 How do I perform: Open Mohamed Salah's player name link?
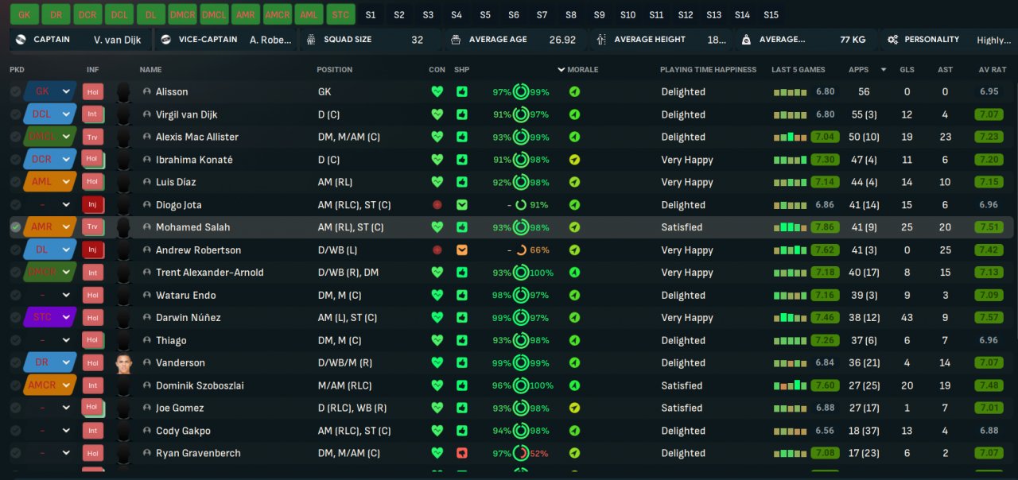(193, 227)
